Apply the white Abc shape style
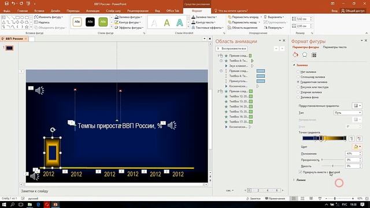Viewport: 370px width, 208px height. click(77, 22)
